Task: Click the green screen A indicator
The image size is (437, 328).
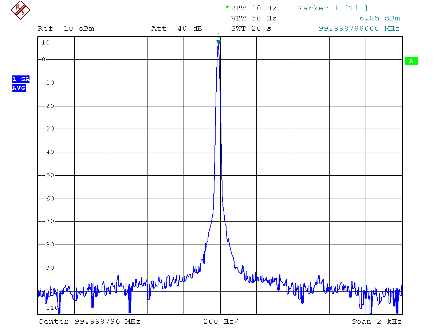Action: tap(411, 61)
